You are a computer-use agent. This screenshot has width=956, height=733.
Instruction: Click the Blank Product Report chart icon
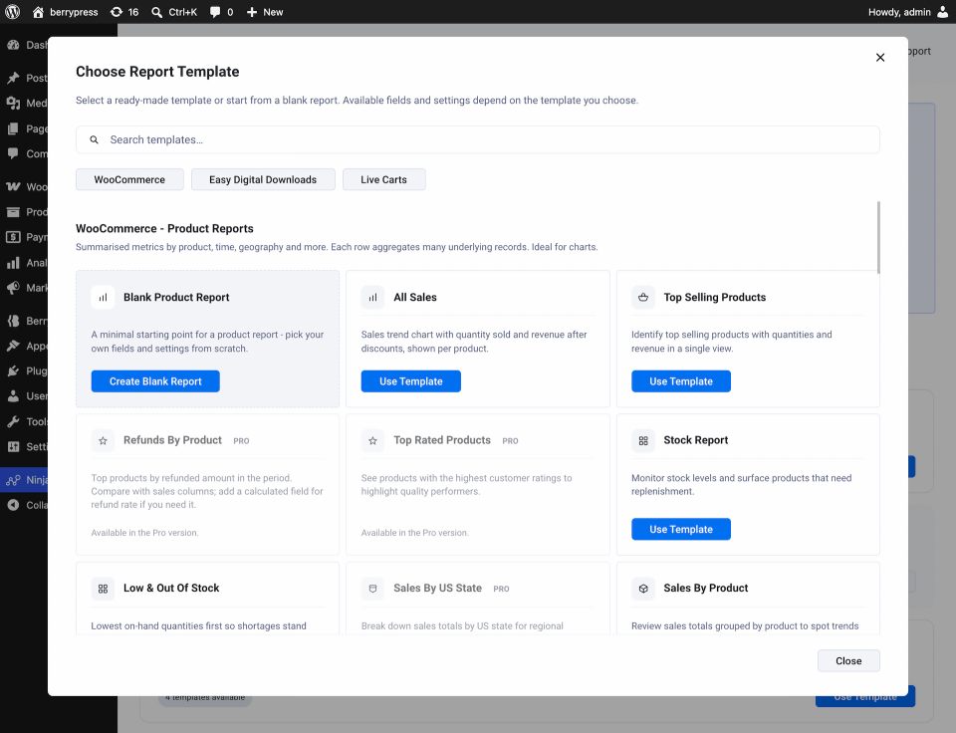tap(103, 298)
